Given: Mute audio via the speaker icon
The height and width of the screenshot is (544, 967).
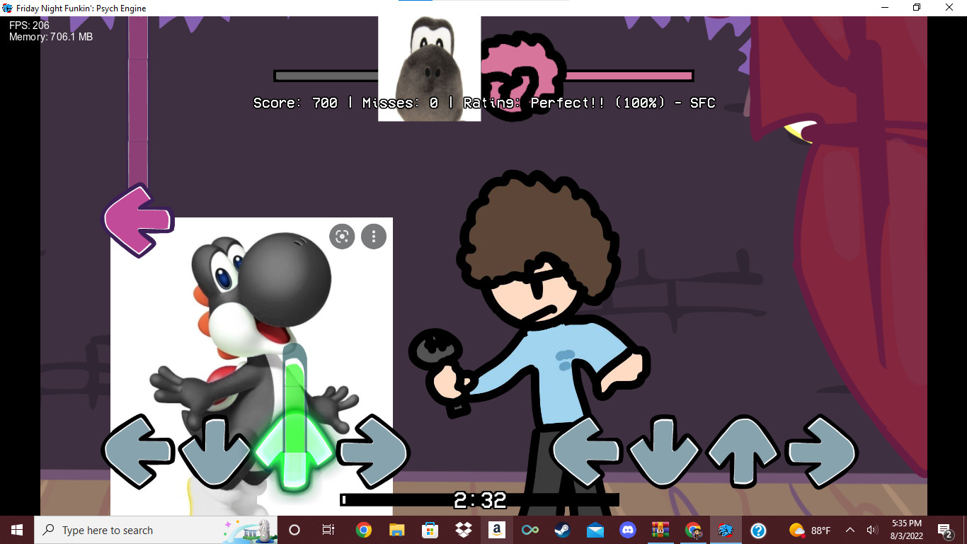Looking at the screenshot, I should pyautogui.click(x=873, y=530).
